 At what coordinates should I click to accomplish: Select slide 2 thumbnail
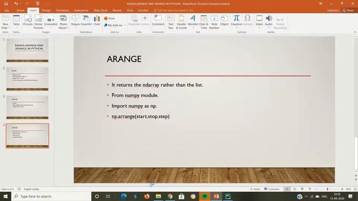pos(27,79)
